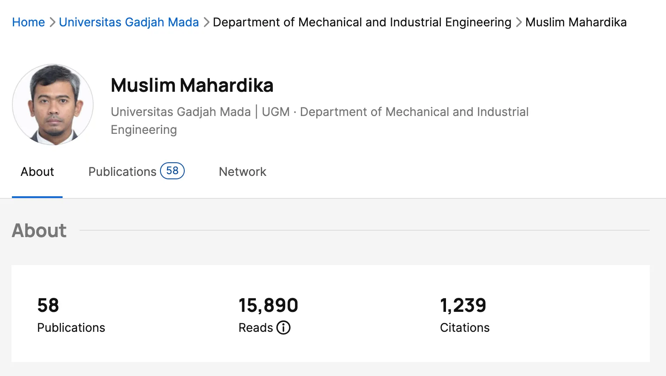Viewport: 666px width, 376px height.
Task: Click the institution subtitle under the name
Action: (319, 112)
